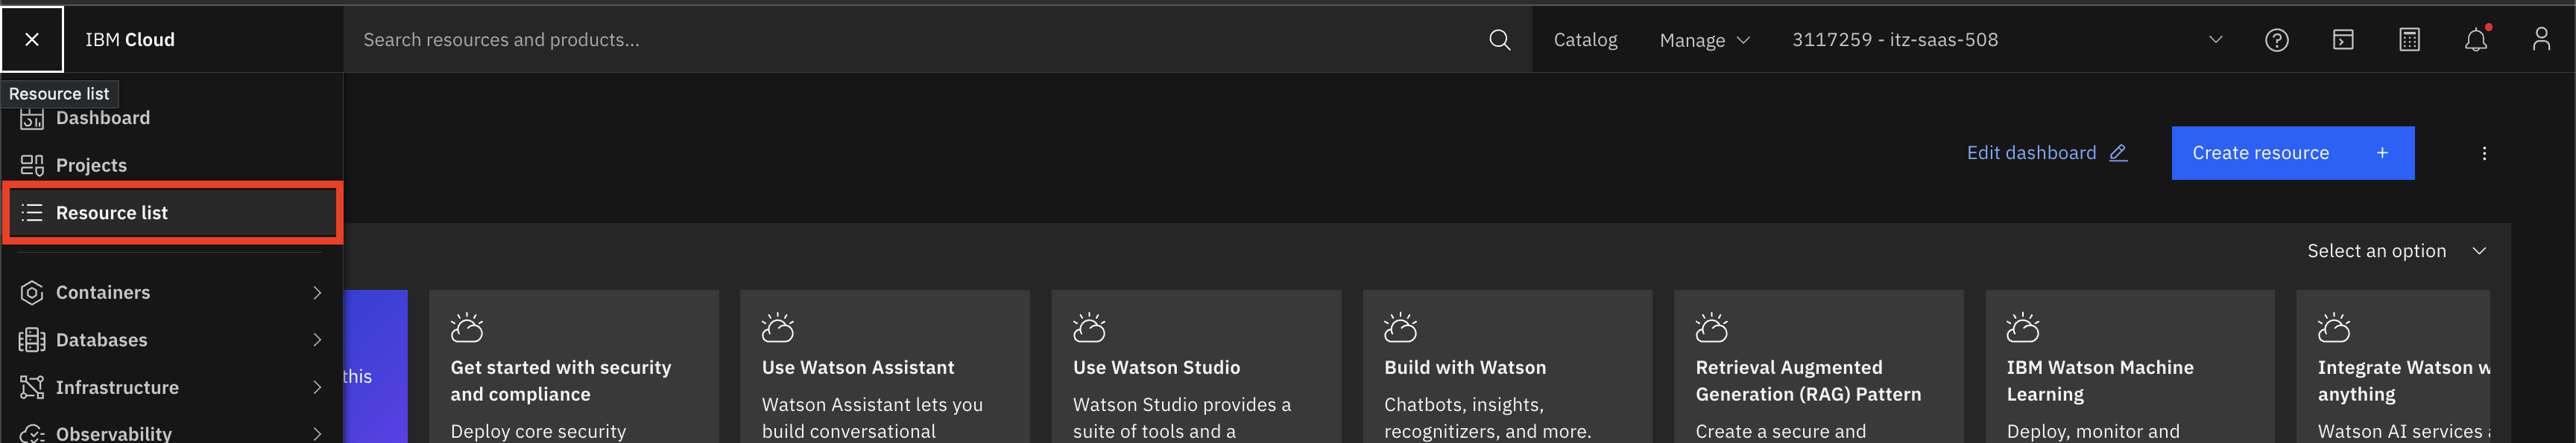Open Resource list in the side menu
Image resolution: width=2576 pixels, height=443 pixels.
(172, 213)
